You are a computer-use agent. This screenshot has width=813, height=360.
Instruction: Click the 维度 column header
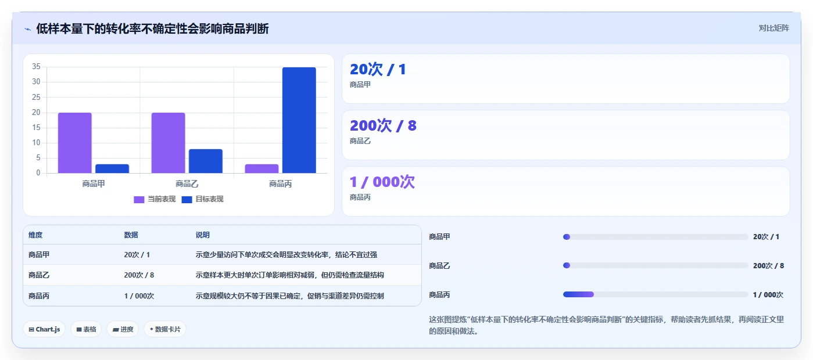pyautogui.click(x=35, y=235)
